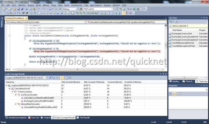Click the Save All toolbar icon
This screenshot has height=124, width=209.
[x=22, y=9]
